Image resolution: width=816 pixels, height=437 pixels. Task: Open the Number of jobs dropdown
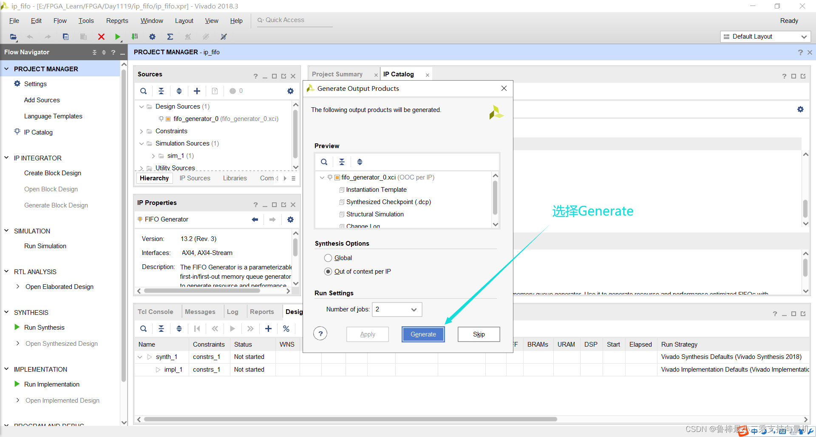397,309
